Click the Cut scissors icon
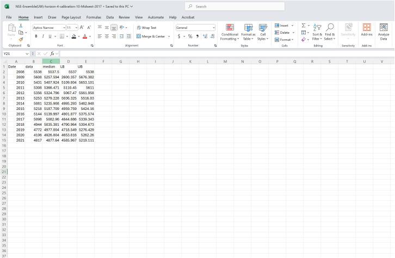The height and width of the screenshot is (258, 395). tap(21, 26)
